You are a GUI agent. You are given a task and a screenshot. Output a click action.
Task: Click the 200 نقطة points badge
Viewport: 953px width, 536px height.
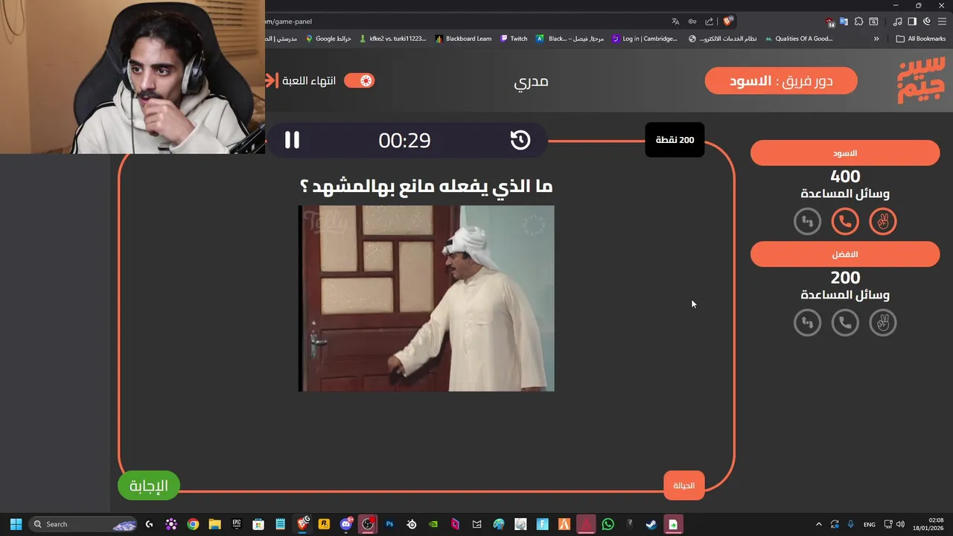point(675,140)
